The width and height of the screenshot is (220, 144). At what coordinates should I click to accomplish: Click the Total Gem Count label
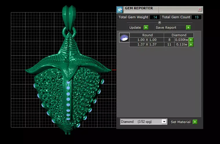[176, 17]
